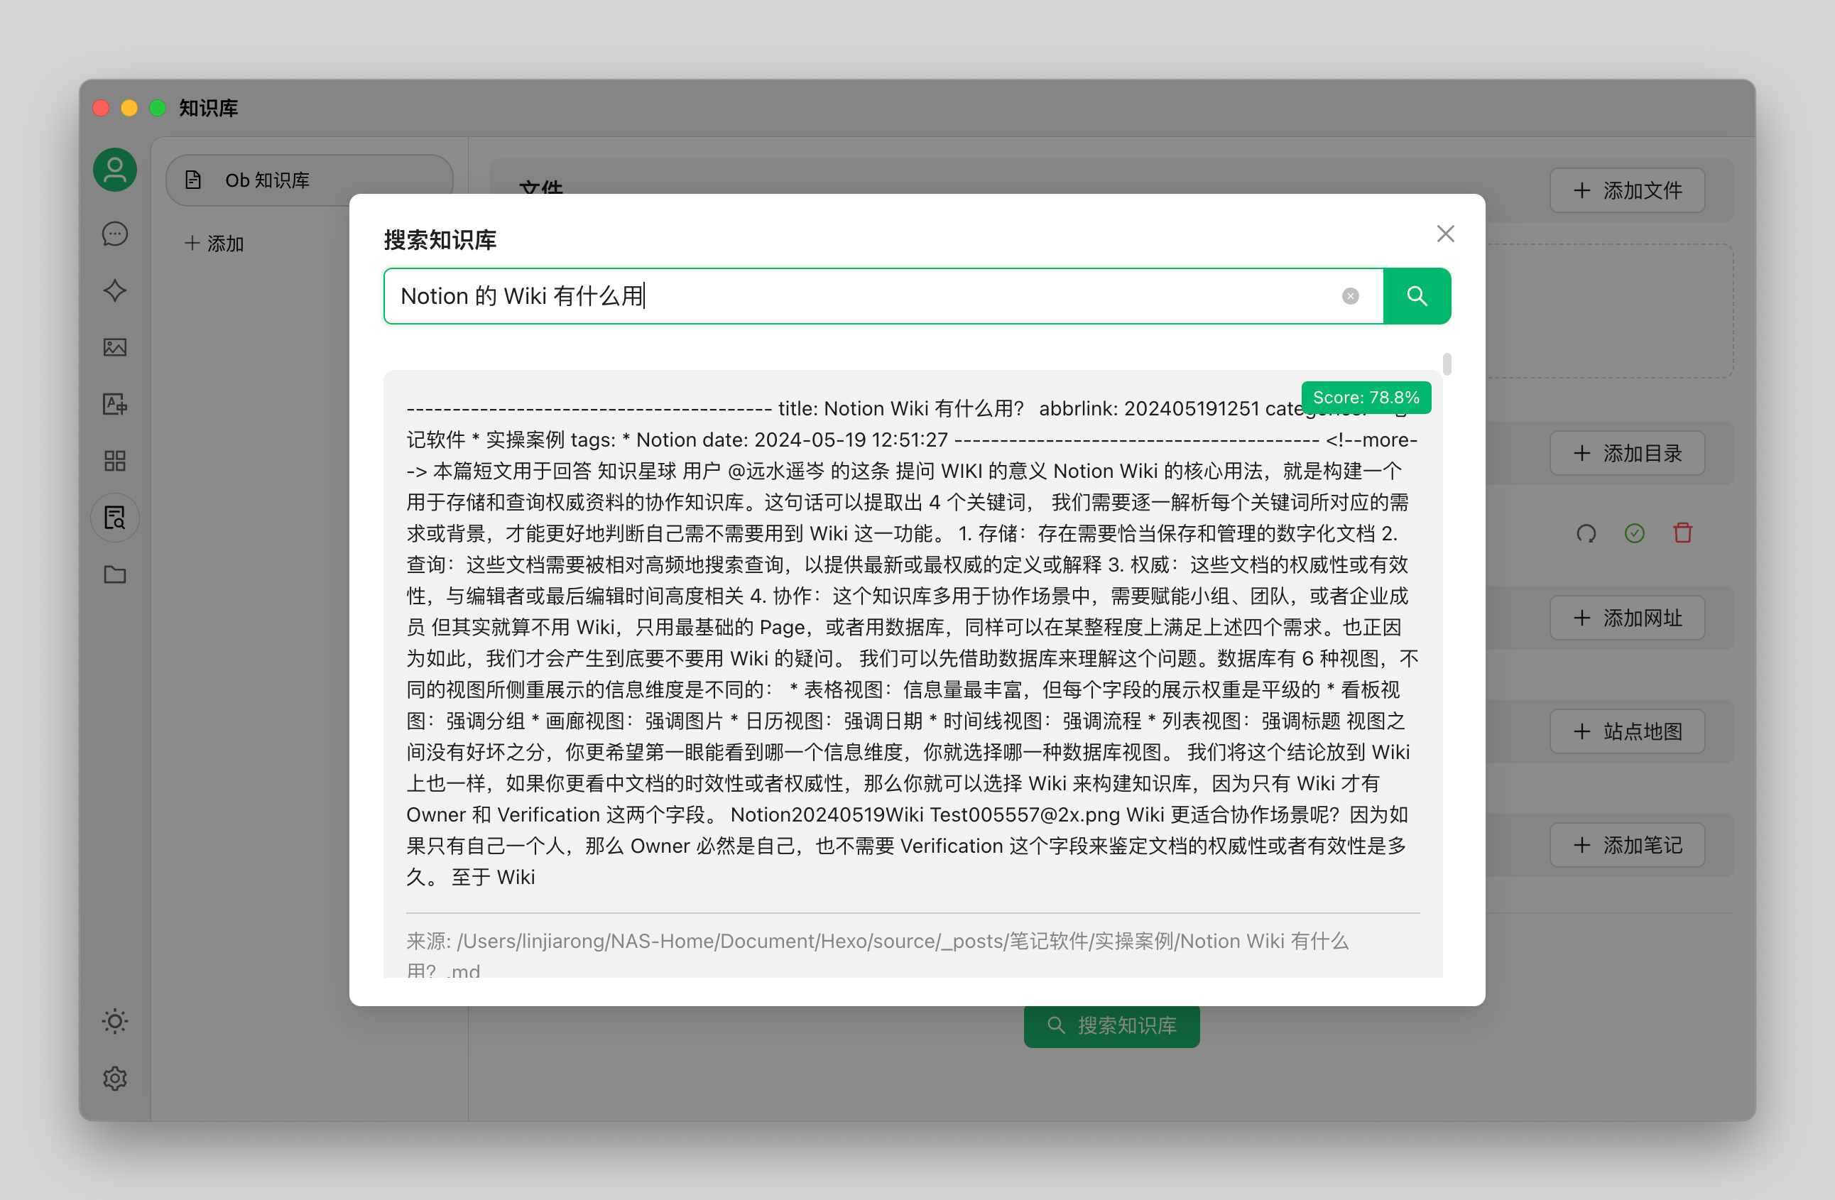This screenshot has height=1200, width=1835.
Task: Open the image painting sidebar icon
Action: click(x=115, y=348)
